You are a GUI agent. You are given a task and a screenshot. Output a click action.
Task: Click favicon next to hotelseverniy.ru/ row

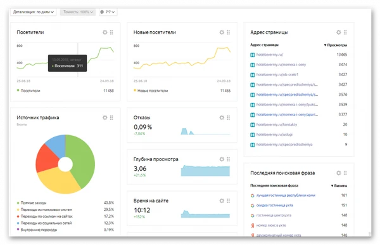[x=252, y=55]
